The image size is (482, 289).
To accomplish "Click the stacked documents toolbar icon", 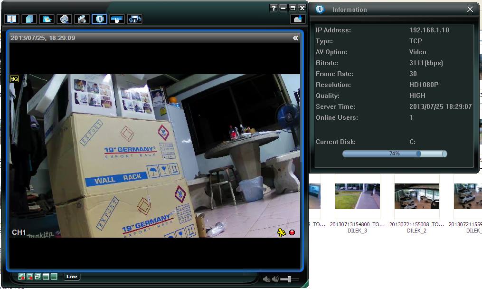I will coord(29,19).
